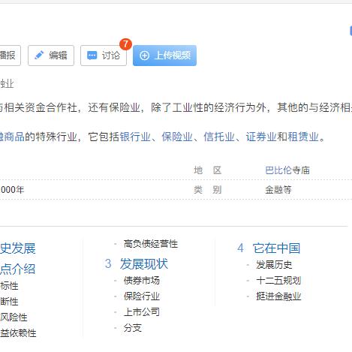The height and width of the screenshot is (352, 352).
Task: Open the 商品 link in the description
Action: [x=12, y=137]
